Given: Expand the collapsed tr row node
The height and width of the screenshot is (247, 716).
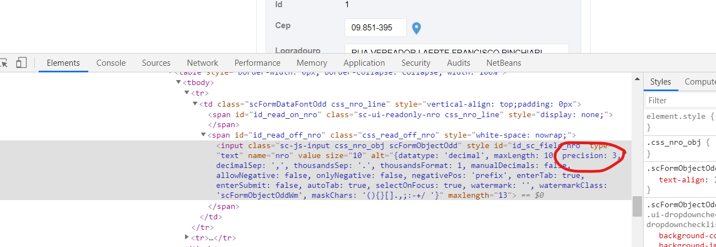Looking at the screenshot, I should (x=187, y=238).
